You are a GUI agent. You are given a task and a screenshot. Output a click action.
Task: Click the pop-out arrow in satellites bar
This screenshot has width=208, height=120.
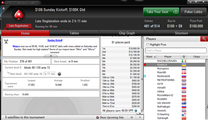[x=140, y=117]
